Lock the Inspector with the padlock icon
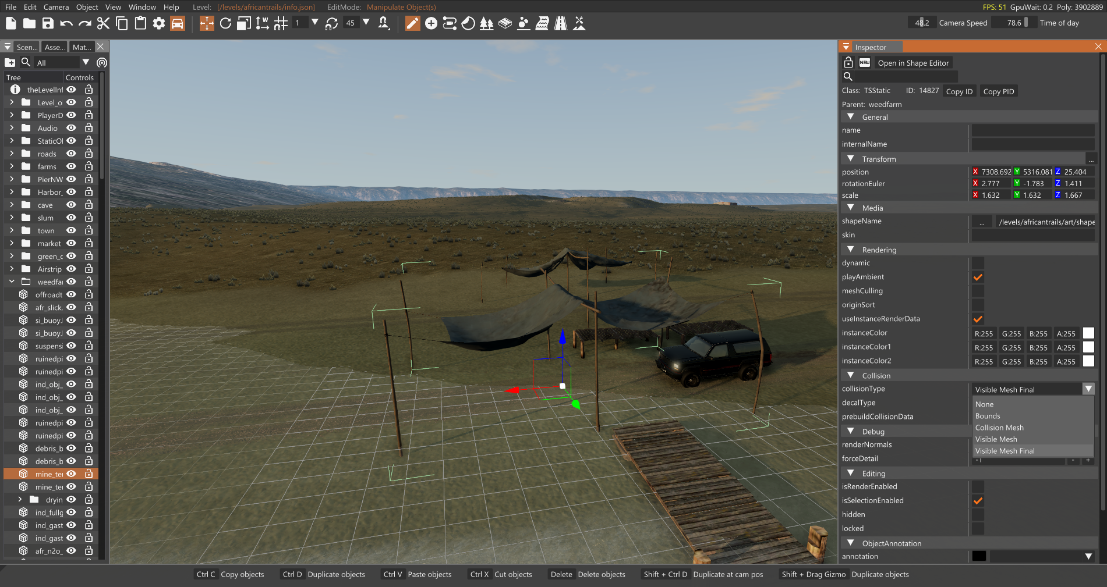Screen dimensions: 1107x587 click(x=848, y=62)
